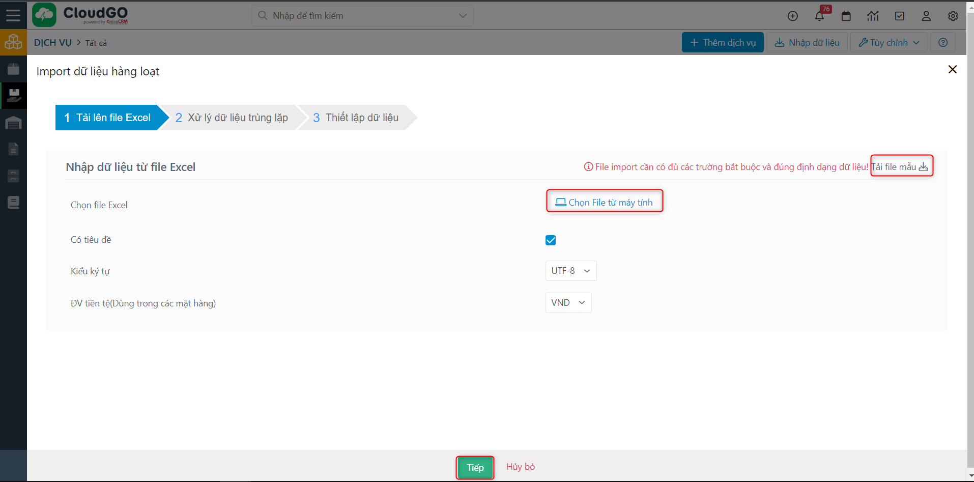Expand the UTF-8 character encoding dropdown
Screen dimensions: 974x482
click(570, 271)
